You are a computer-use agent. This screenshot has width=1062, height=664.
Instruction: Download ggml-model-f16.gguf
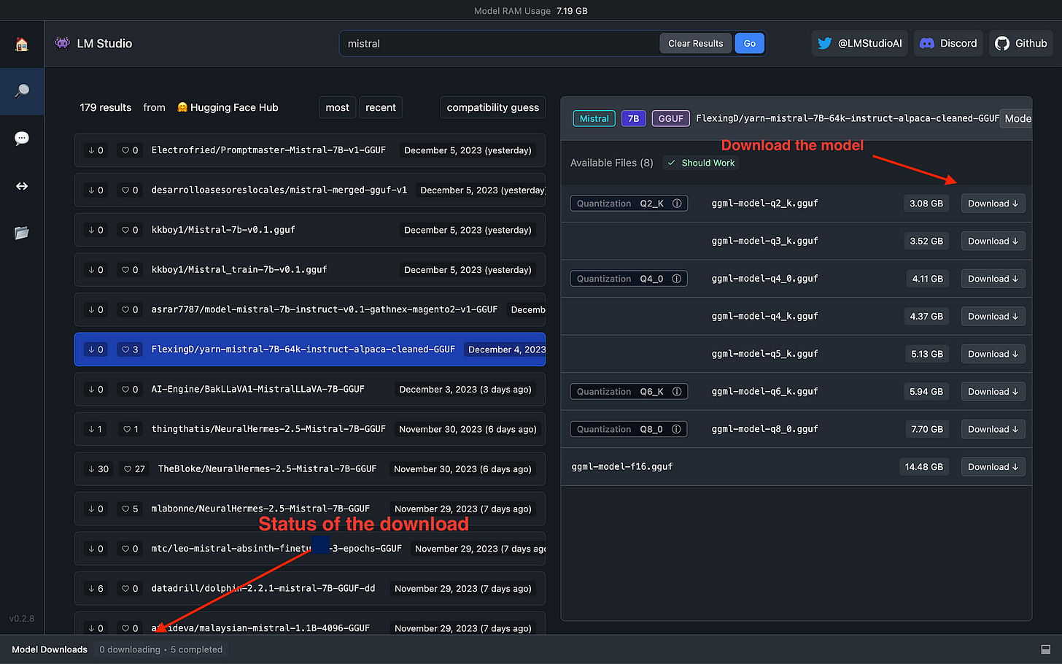[993, 467]
